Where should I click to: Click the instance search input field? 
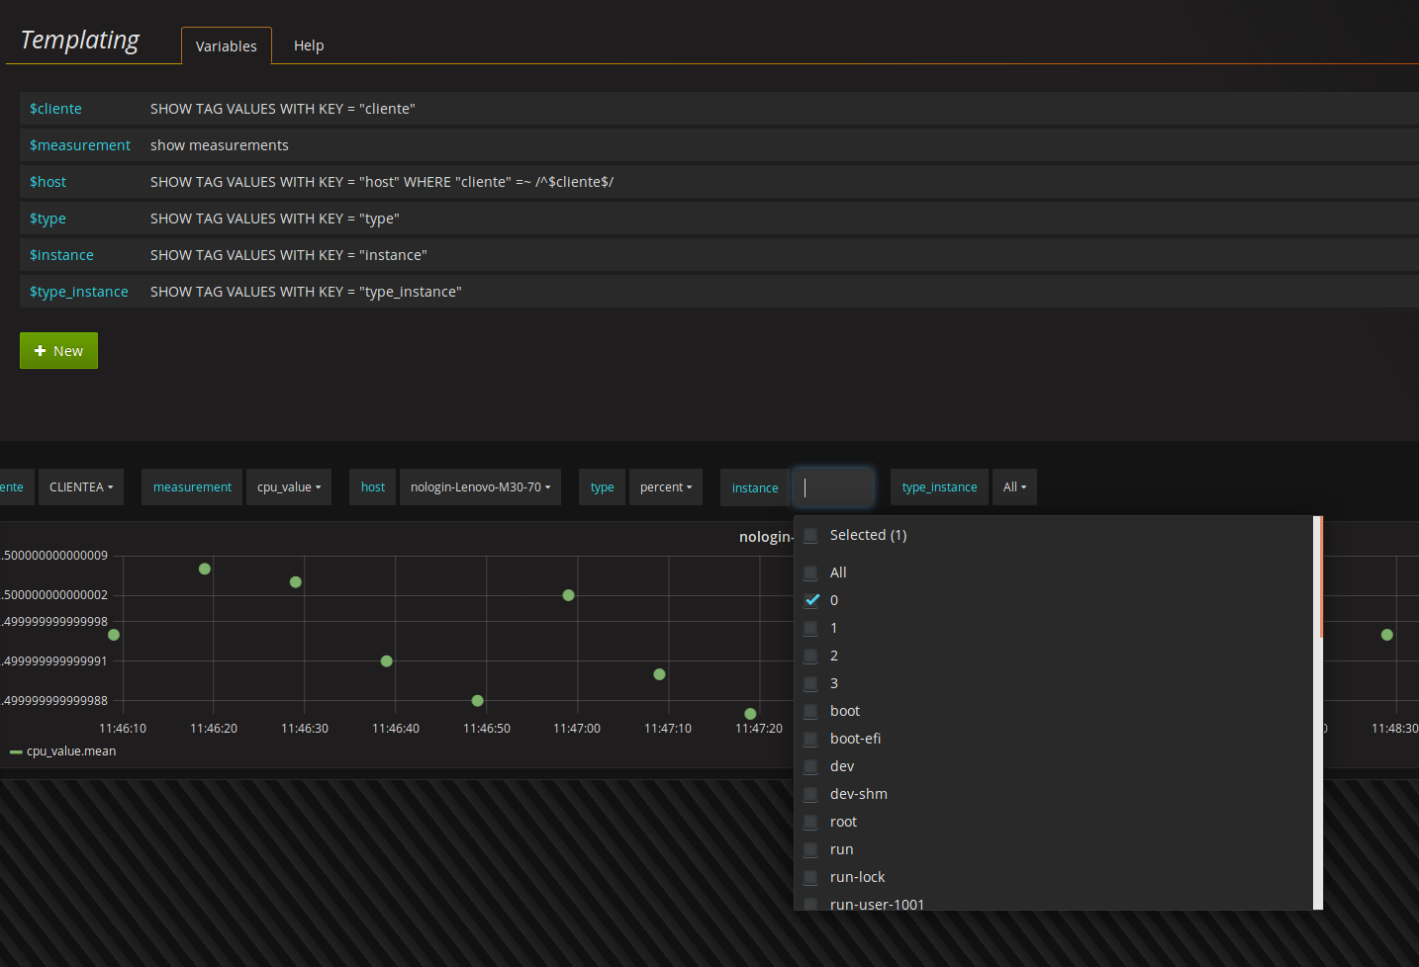[833, 487]
